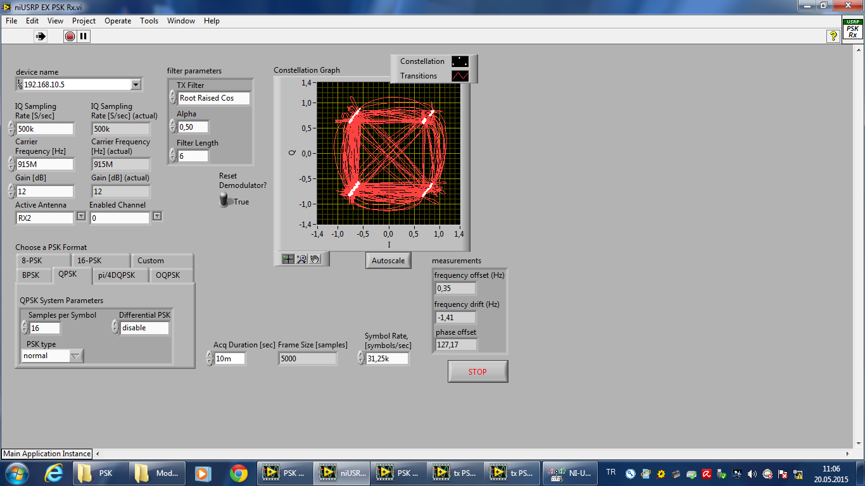Switch to the 16-PSK tab
Image resolution: width=865 pixels, height=486 pixels.
click(99, 260)
